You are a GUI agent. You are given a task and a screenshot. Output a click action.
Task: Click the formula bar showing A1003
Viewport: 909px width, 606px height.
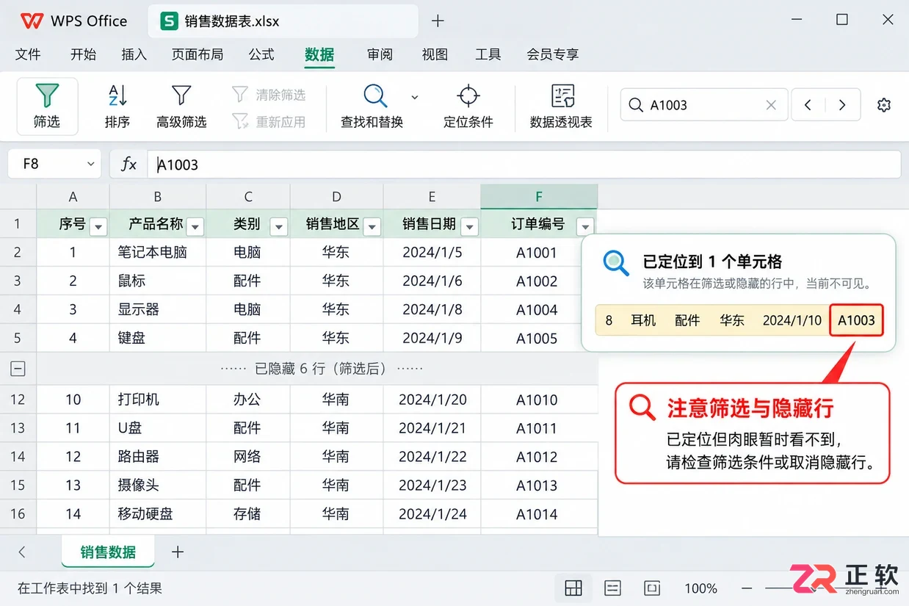tap(524, 165)
